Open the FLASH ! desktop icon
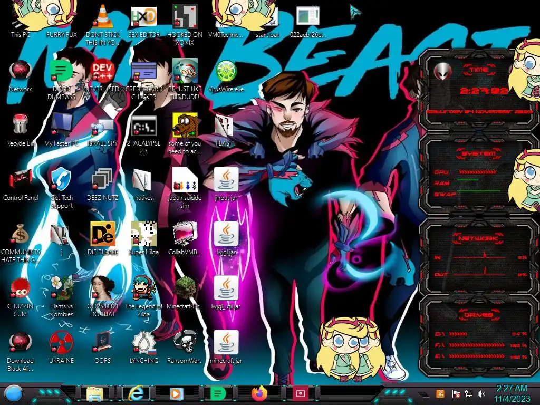Viewport: 540px width, 405px height. pyautogui.click(x=226, y=130)
